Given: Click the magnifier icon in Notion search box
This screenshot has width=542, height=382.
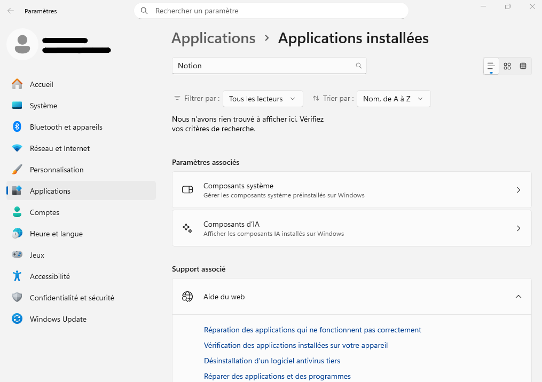Looking at the screenshot, I should point(359,66).
